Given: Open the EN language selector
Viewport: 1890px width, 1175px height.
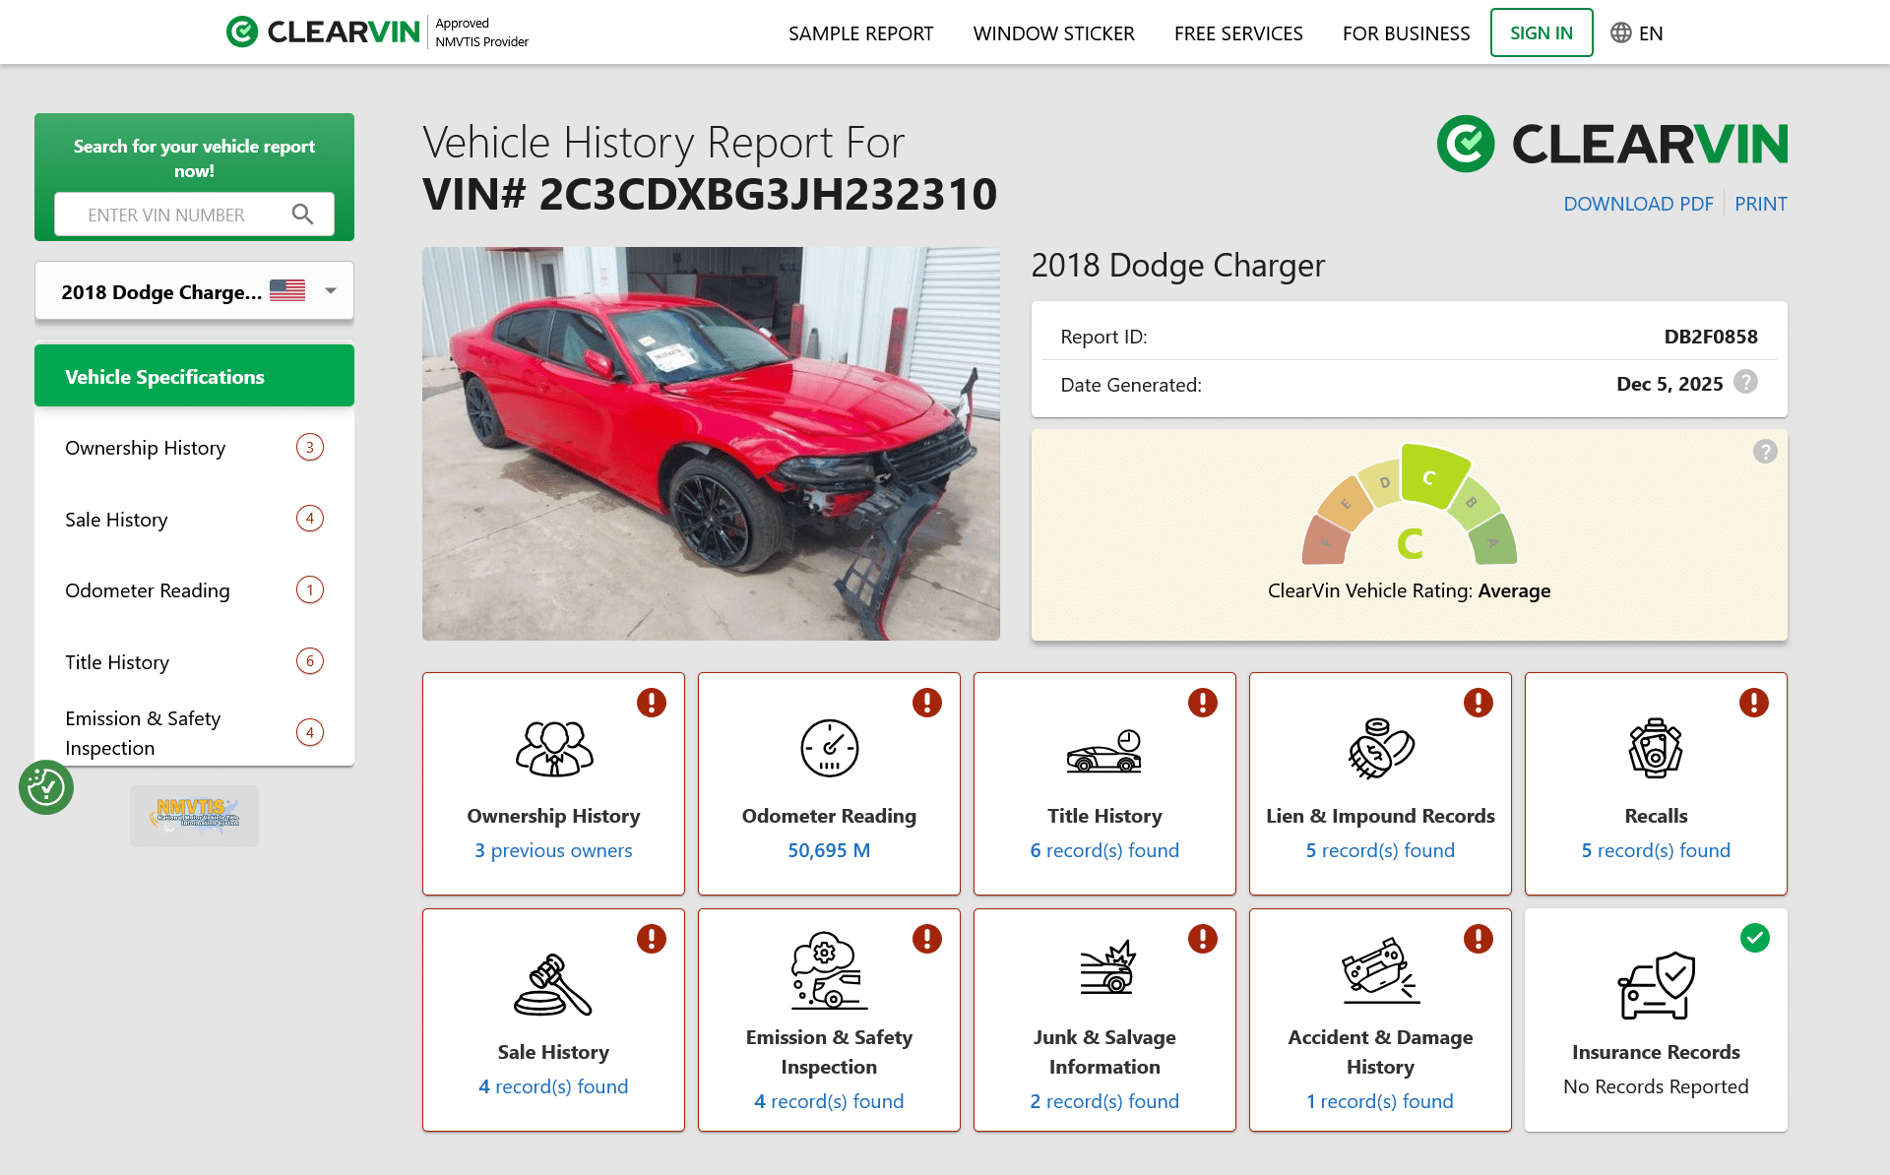Looking at the screenshot, I should pos(1650,33).
